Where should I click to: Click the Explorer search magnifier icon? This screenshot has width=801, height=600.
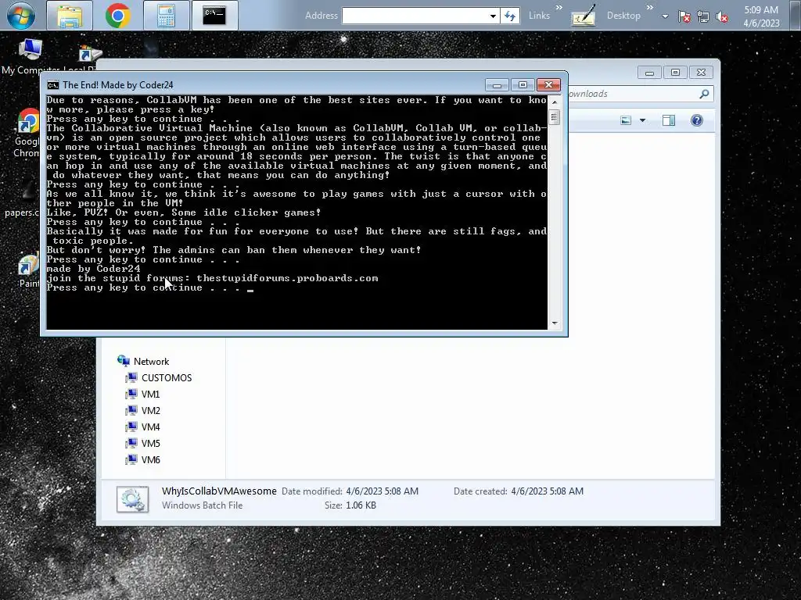tap(704, 94)
